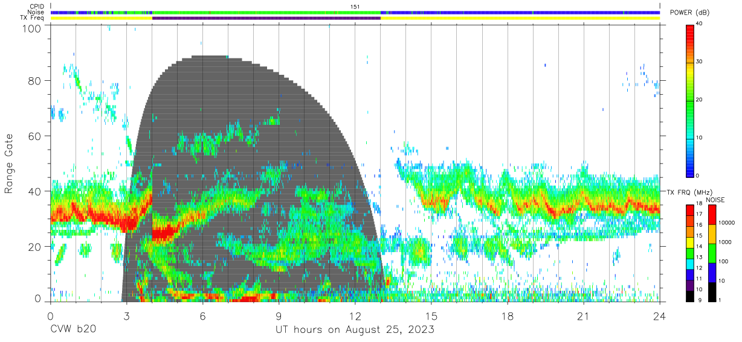Click the 18 UT hour tick label

(508, 315)
